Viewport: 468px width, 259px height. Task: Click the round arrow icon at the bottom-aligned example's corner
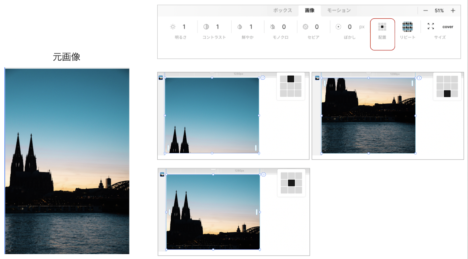[419, 78]
